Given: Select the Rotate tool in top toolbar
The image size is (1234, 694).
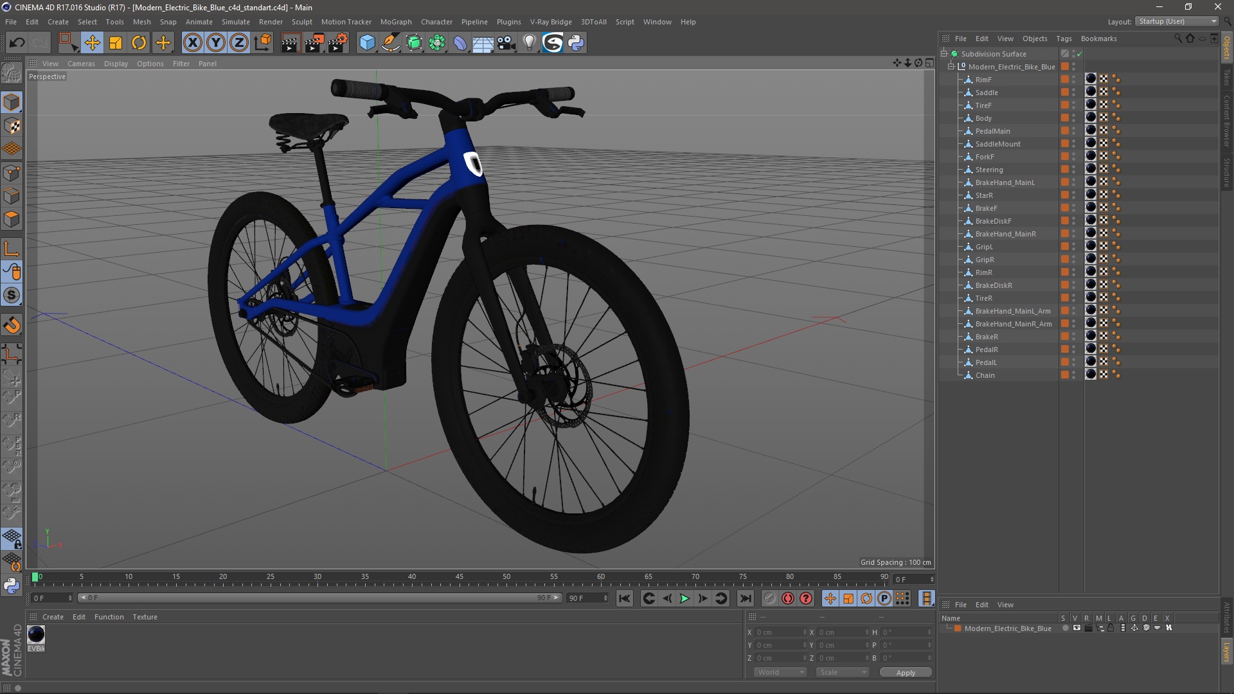Looking at the screenshot, I should pyautogui.click(x=139, y=43).
